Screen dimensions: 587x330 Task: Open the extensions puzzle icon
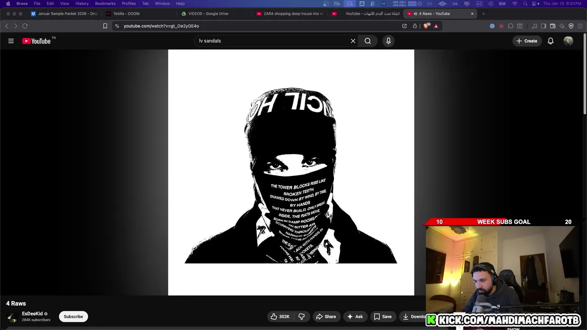pyautogui.click(x=510, y=26)
